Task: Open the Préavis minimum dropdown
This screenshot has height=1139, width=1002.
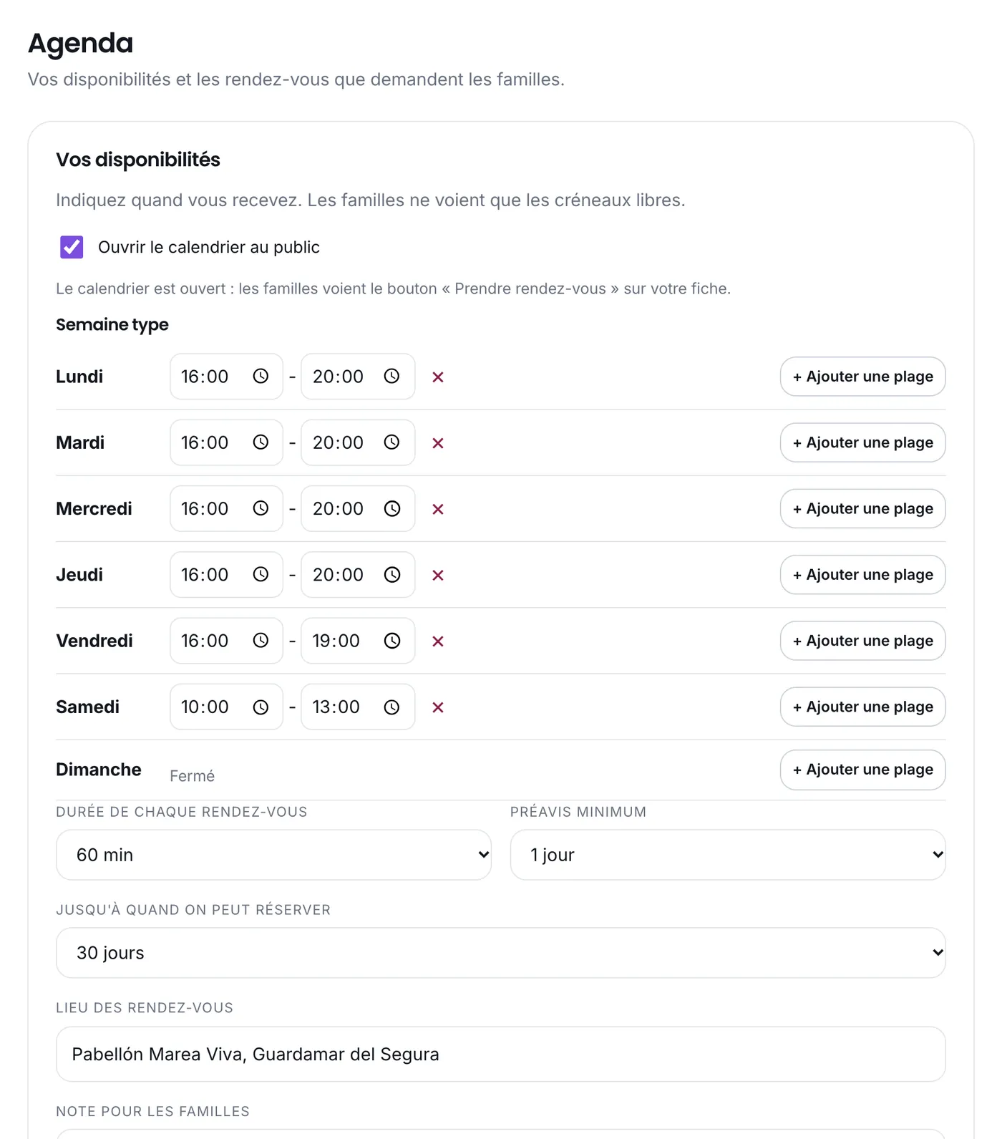Action: pos(728,855)
